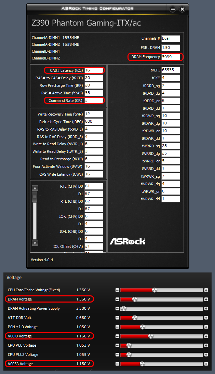Click the tWRRD_dg field showing 25
215x374 pixels.
171,153
